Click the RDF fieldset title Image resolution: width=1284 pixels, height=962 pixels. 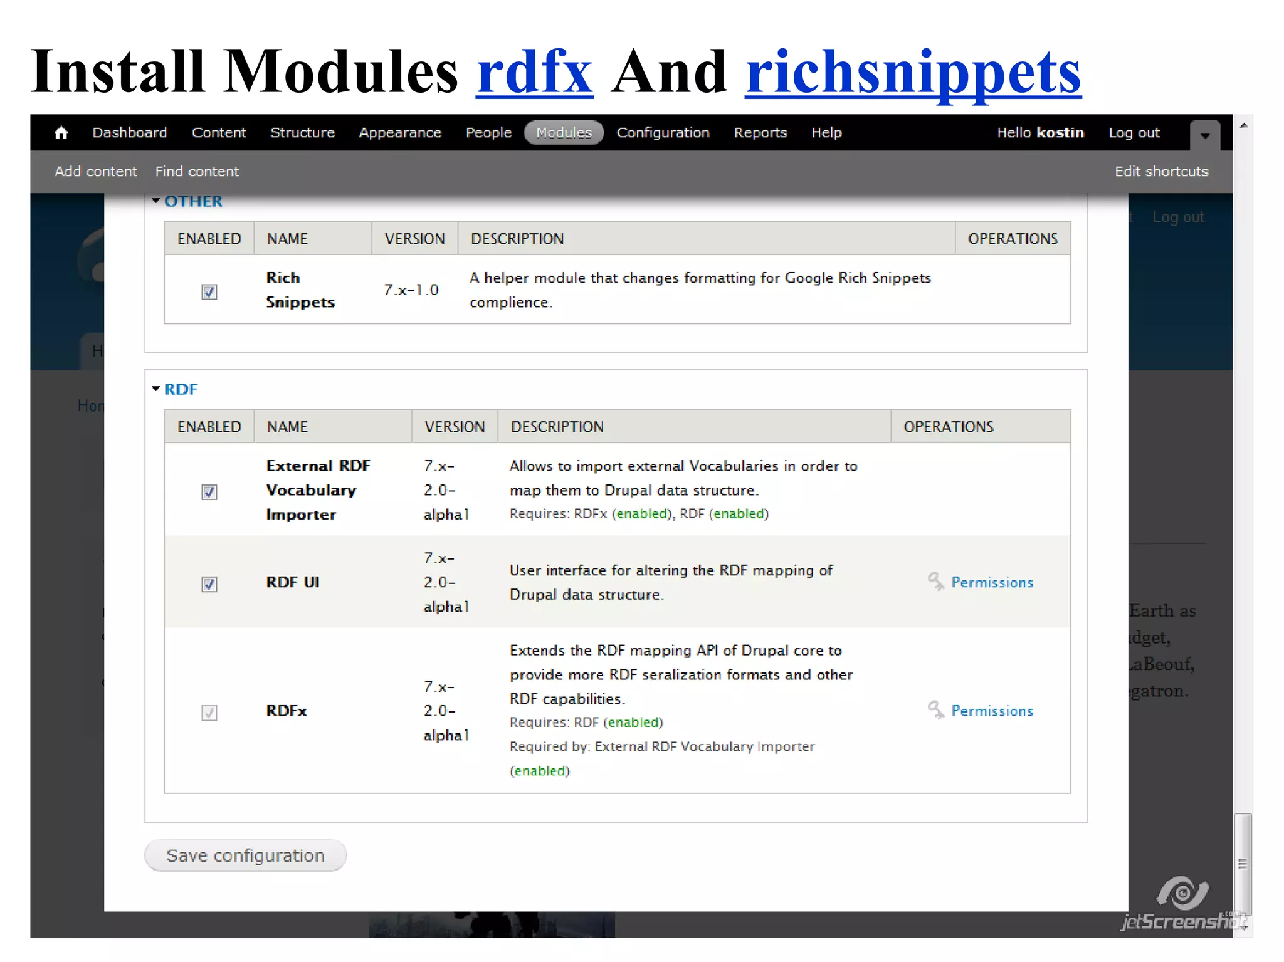click(181, 389)
